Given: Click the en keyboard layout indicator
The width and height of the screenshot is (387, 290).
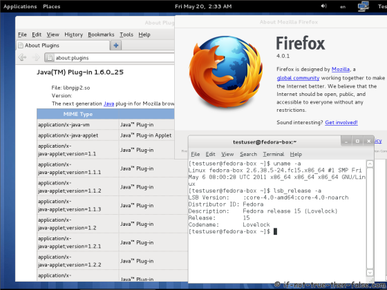Looking at the screenshot, I should [343, 7].
